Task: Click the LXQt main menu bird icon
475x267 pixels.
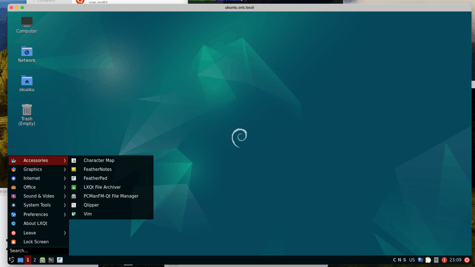Action: [x=12, y=260]
